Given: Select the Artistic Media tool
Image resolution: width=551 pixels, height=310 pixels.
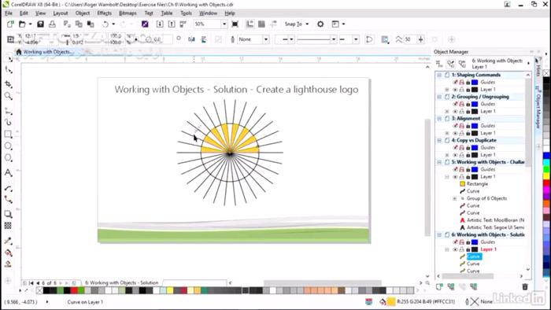Looking at the screenshot, I should click(9, 122).
